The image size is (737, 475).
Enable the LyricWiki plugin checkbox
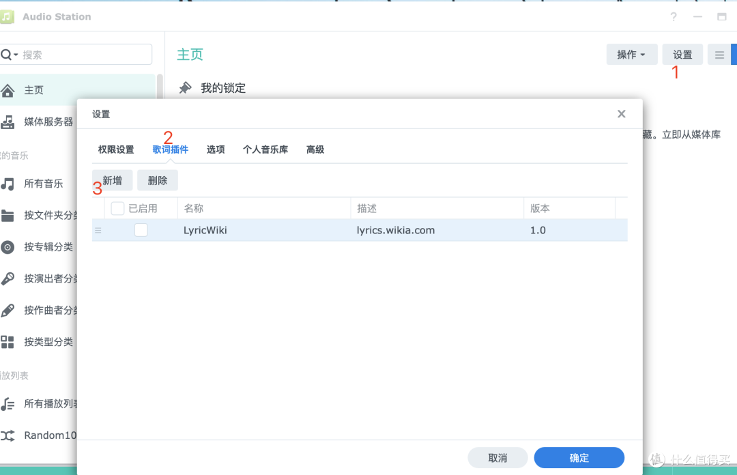(141, 230)
